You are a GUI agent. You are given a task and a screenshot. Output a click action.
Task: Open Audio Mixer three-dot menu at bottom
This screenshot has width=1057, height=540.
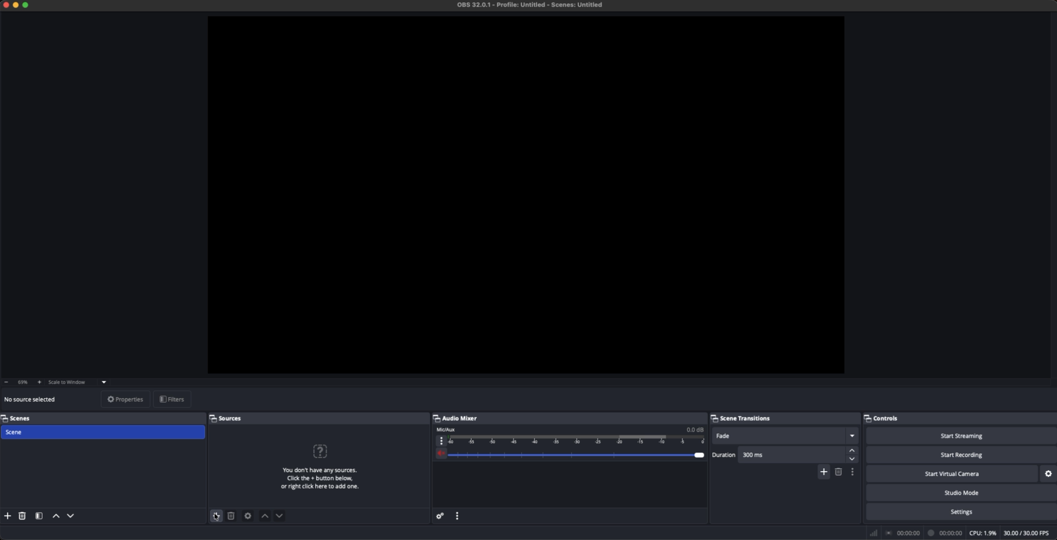tap(457, 516)
